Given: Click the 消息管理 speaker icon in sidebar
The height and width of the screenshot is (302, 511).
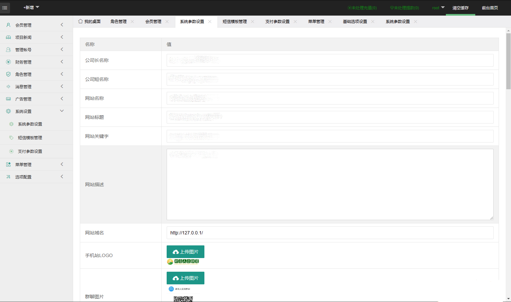Looking at the screenshot, I should pyautogui.click(x=8, y=87).
